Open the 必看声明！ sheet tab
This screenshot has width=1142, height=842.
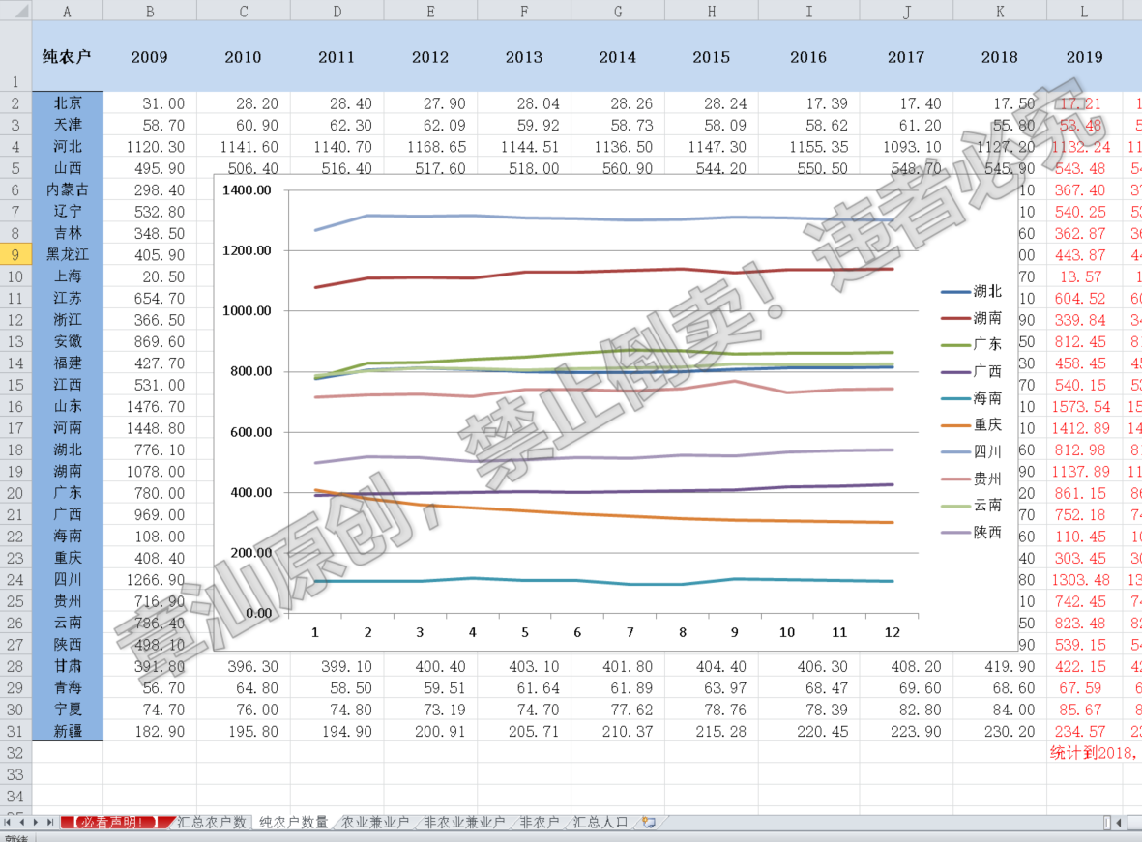click(x=116, y=823)
